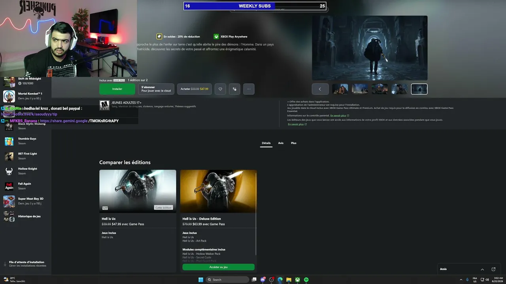Click the Hollow Knight title text
Screen dimensions: 506x284
click(28, 169)
